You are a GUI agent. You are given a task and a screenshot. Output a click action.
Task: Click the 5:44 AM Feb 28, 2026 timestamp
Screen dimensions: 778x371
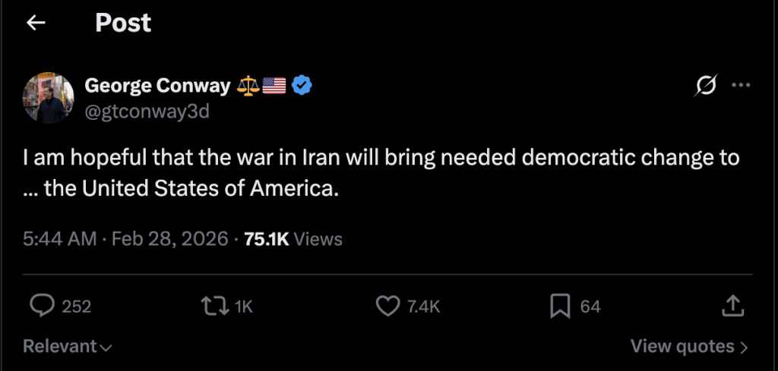(x=125, y=239)
